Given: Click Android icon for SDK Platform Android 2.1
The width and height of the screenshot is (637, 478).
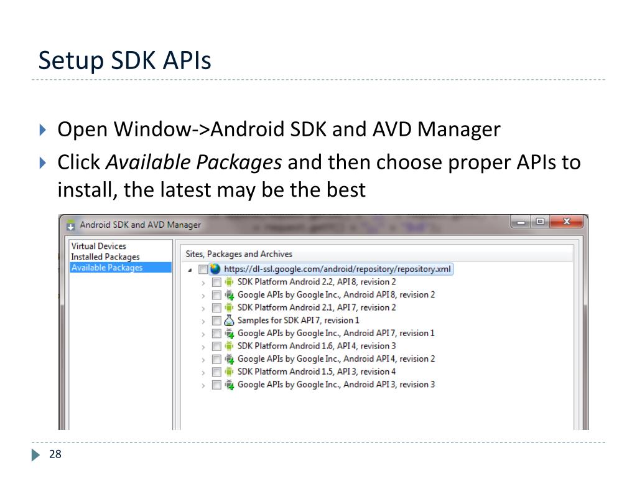Looking at the screenshot, I should pos(229,307).
